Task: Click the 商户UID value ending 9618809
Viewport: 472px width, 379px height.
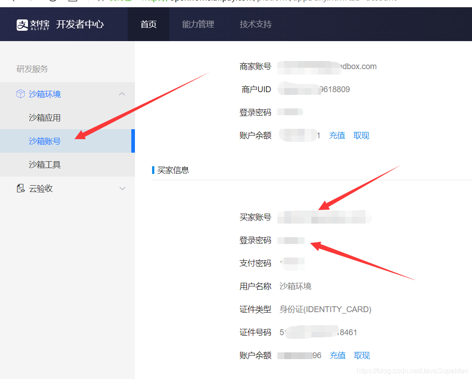Action: 314,89
